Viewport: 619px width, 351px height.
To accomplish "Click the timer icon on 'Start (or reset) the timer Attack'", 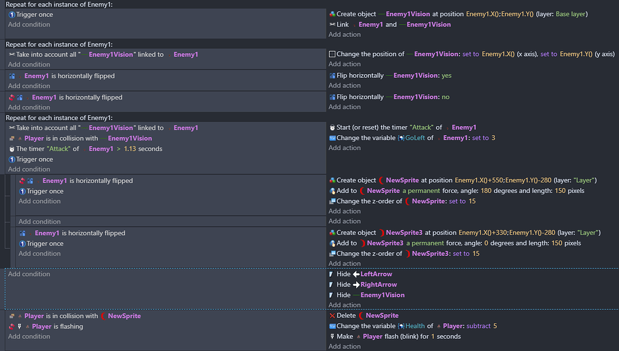I will [332, 128].
